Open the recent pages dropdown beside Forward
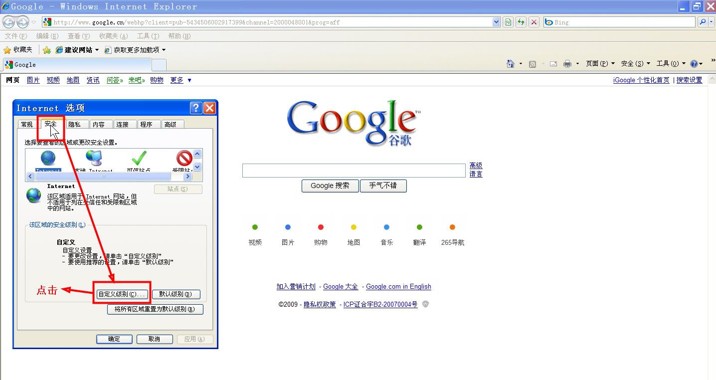 (33, 22)
